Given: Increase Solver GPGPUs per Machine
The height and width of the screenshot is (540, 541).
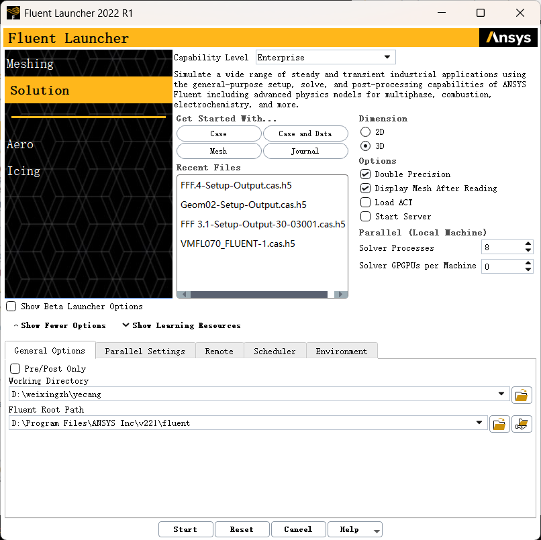Looking at the screenshot, I should coord(528,263).
